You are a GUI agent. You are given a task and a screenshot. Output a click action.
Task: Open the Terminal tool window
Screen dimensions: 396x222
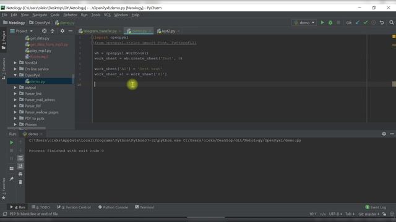click(x=144, y=207)
